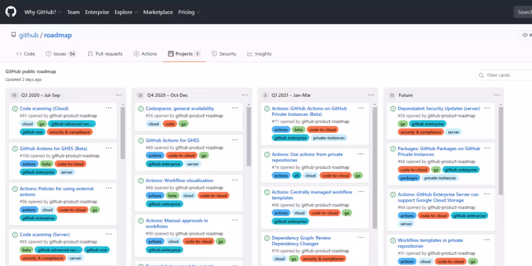532x266 pixels.
Task: Click open issue icon on Dependabot Security Updates card
Action: click(x=393, y=109)
